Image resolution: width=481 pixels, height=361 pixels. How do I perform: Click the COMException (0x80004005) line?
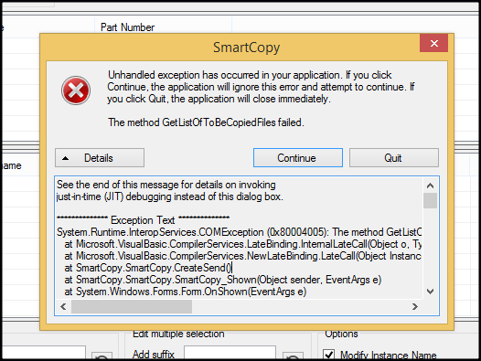(x=239, y=232)
